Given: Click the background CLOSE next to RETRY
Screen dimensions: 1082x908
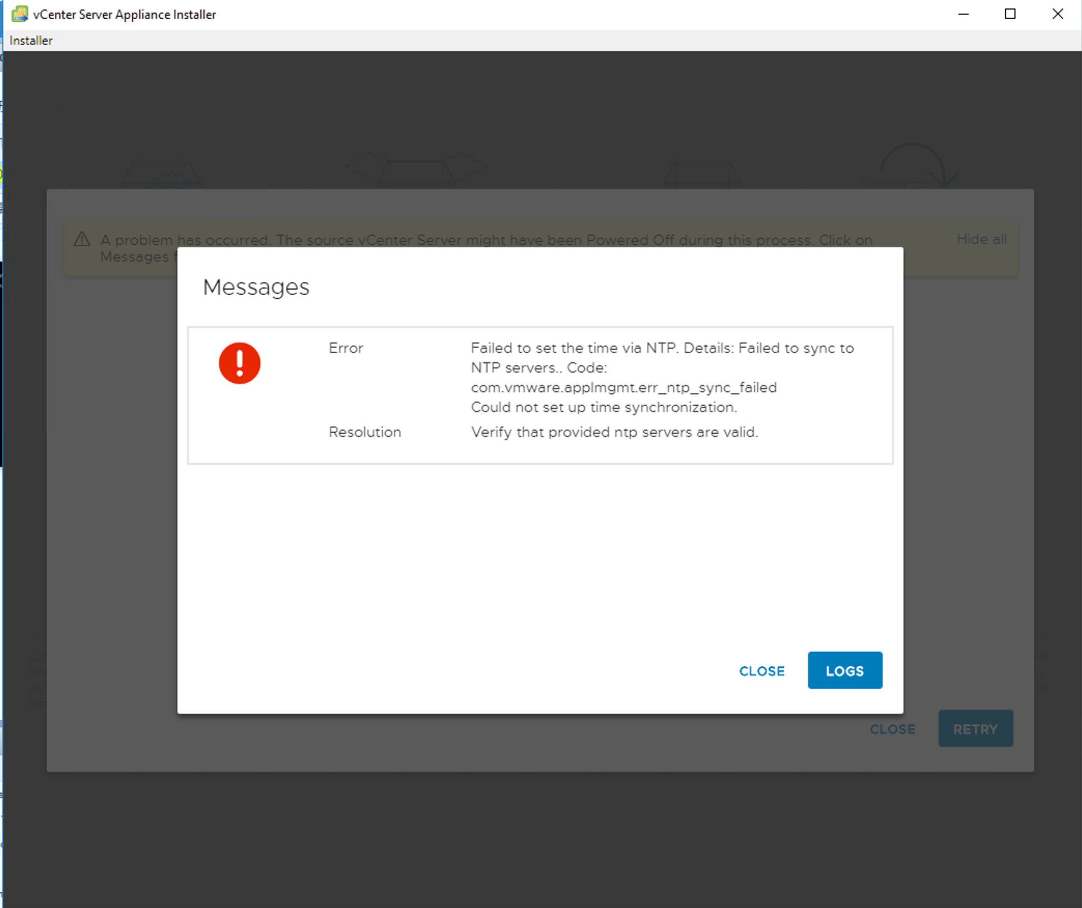Looking at the screenshot, I should 892,729.
